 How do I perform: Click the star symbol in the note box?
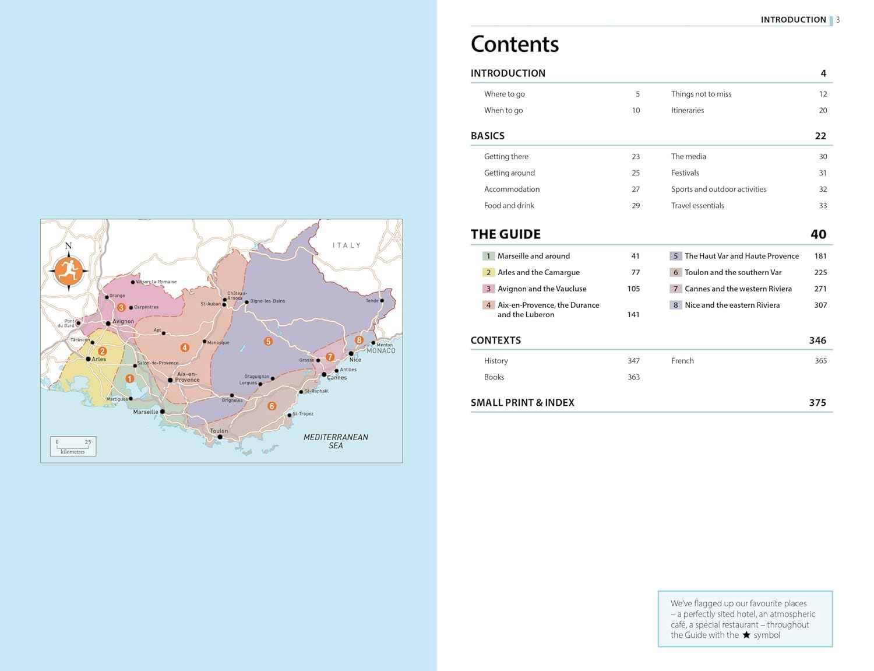(x=746, y=635)
